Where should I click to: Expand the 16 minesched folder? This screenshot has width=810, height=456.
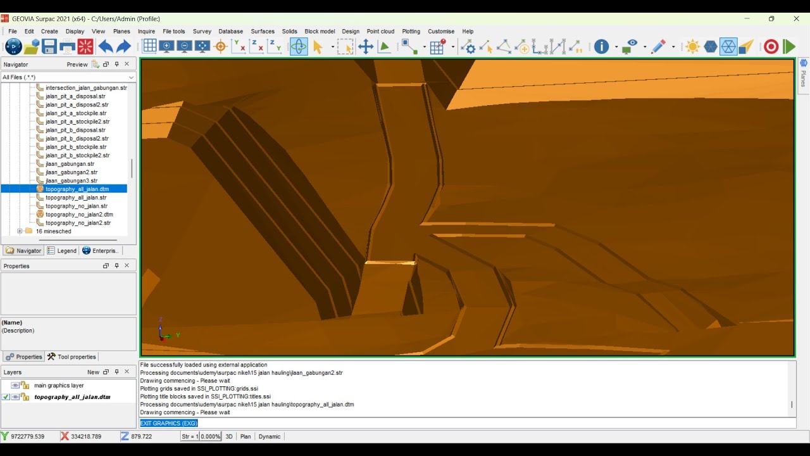click(x=20, y=231)
